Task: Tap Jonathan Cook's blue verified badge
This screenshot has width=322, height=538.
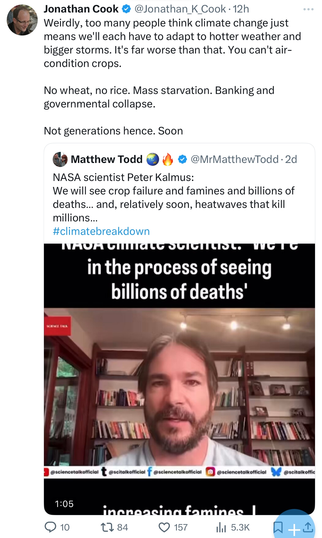Action: tap(126, 9)
